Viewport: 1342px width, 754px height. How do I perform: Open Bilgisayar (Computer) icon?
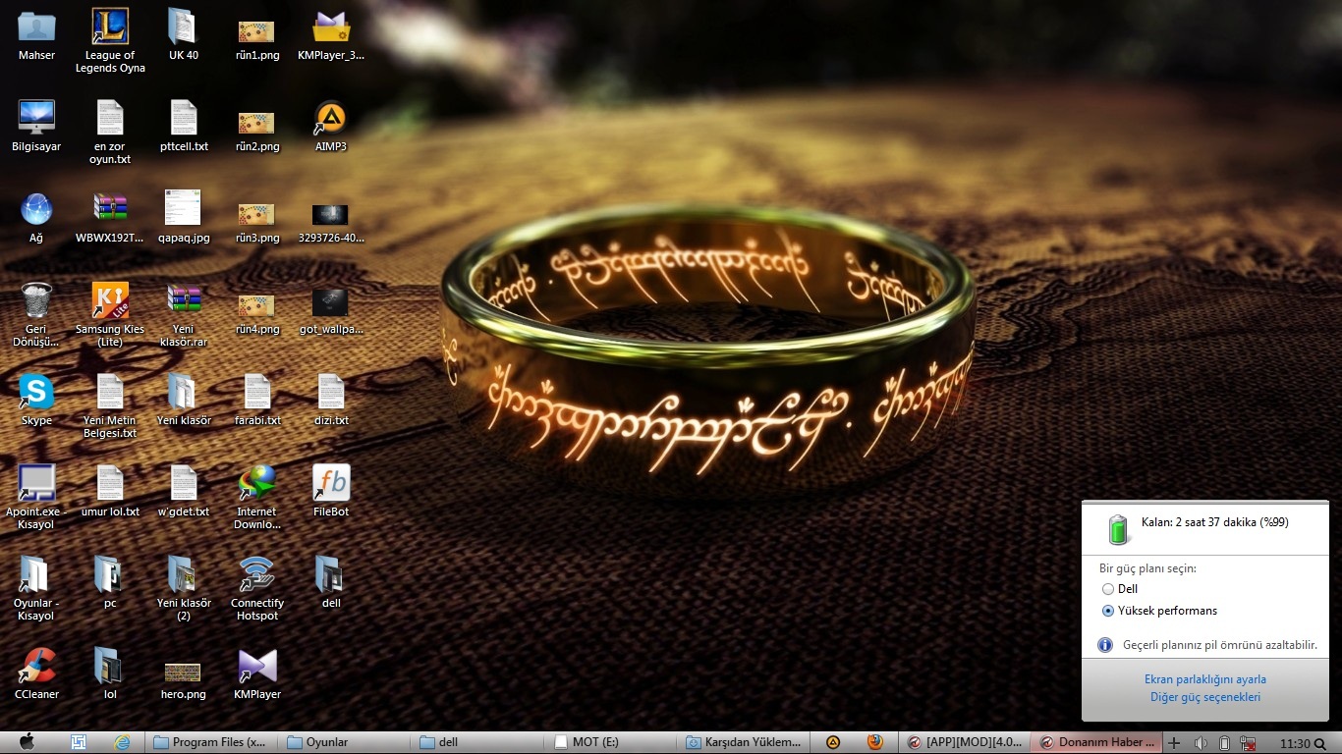pyautogui.click(x=36, y=127)
